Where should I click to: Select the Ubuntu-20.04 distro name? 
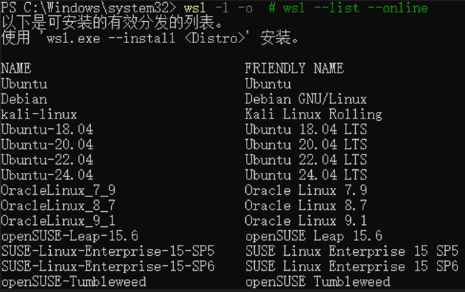coord(47,145)
